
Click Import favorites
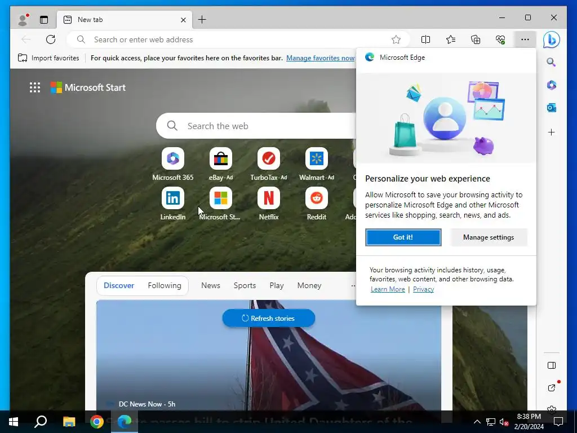[x=48, y=58]
